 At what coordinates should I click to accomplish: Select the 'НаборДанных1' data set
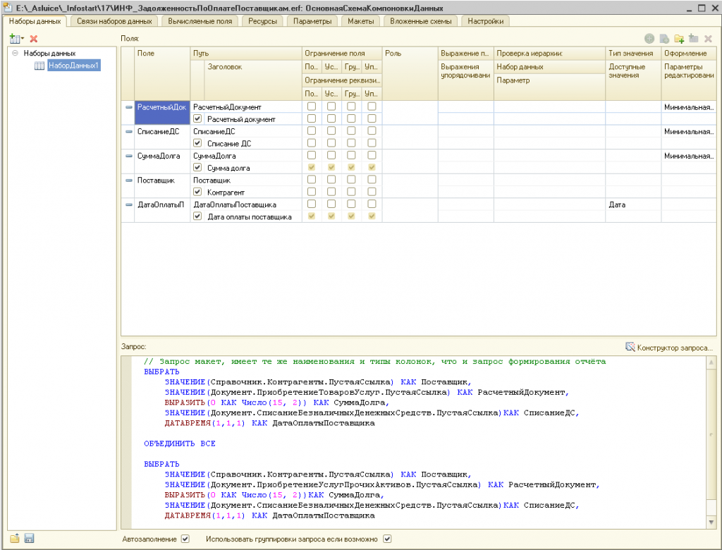[74, 66]
